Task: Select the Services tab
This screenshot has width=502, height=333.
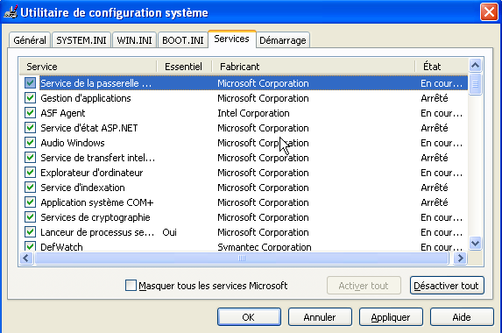Action: click(x=232, y=39)
